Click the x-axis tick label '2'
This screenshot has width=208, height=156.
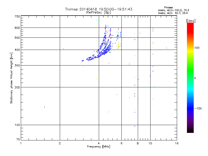point(60,143)
